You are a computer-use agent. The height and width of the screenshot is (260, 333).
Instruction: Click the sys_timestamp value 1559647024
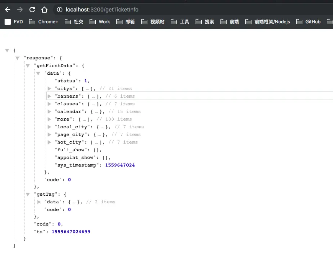[x=120, y=165]
